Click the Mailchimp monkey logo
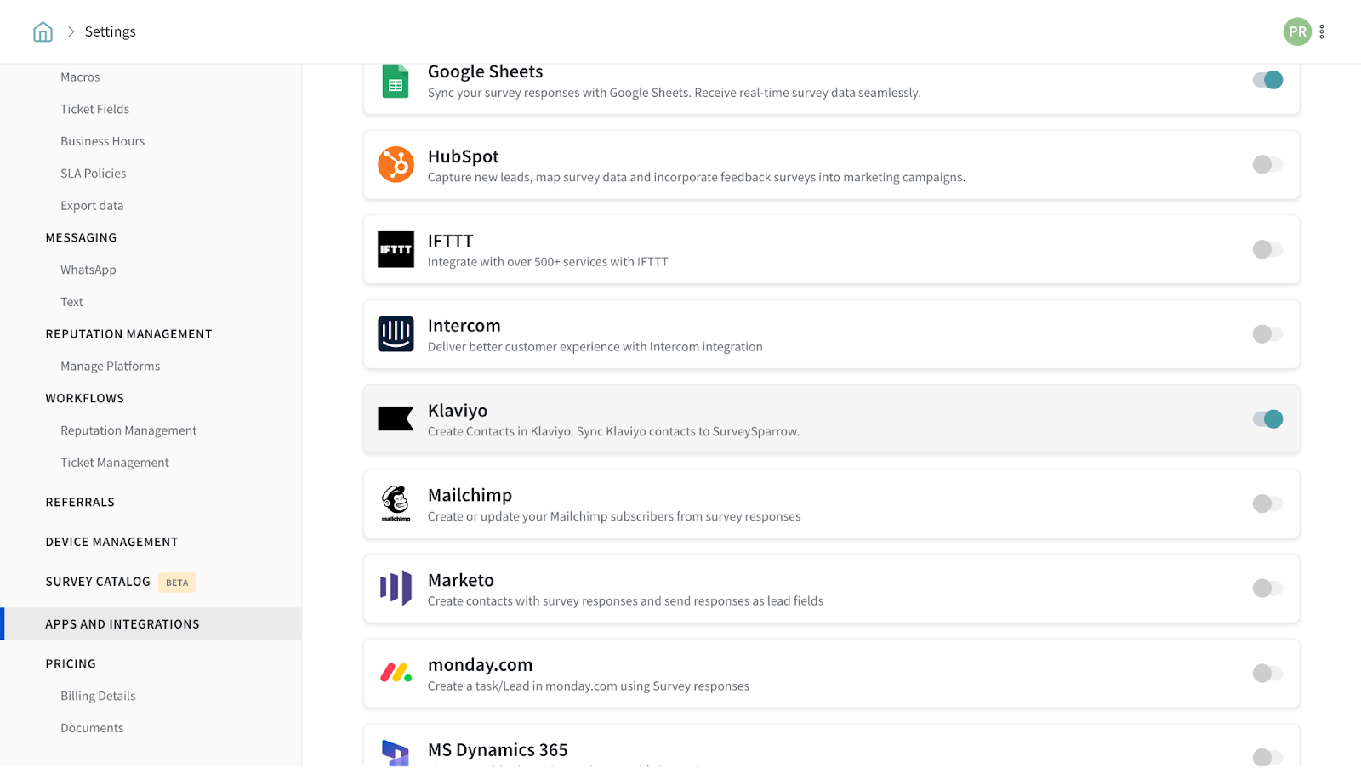This screenshot has width=1361, height=768. (396, 503)
